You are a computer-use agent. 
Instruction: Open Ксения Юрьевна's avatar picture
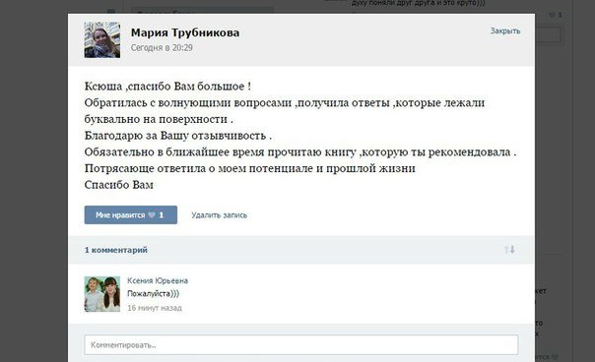click(102, 294)
